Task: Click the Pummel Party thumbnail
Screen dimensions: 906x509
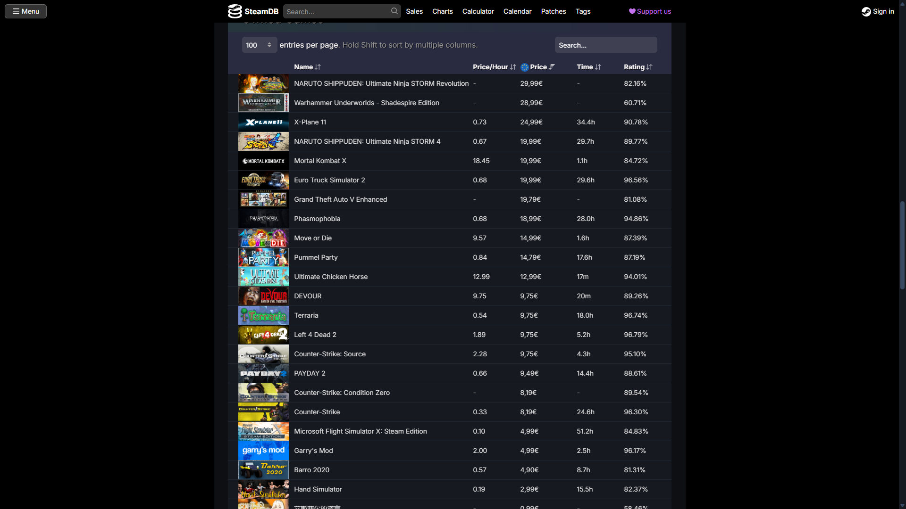Action: (x=263, y=257)
